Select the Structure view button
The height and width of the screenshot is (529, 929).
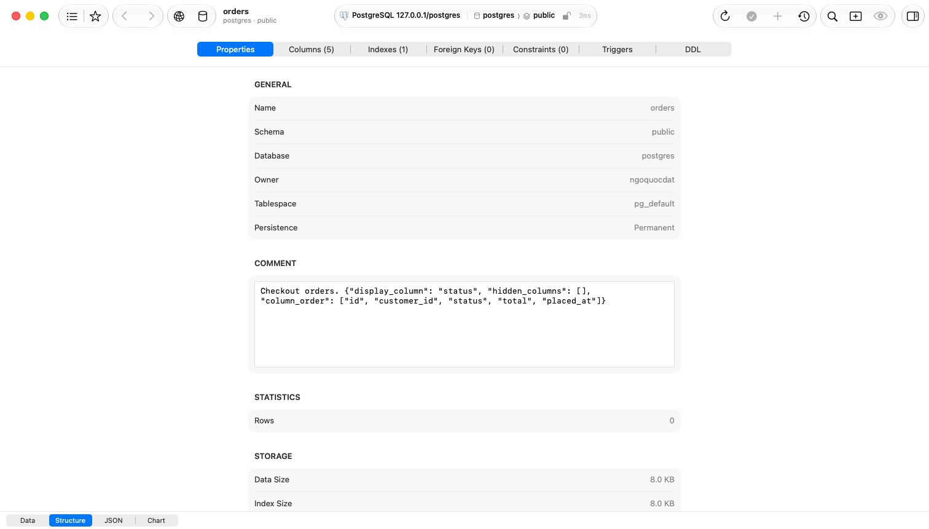point(71,520)
